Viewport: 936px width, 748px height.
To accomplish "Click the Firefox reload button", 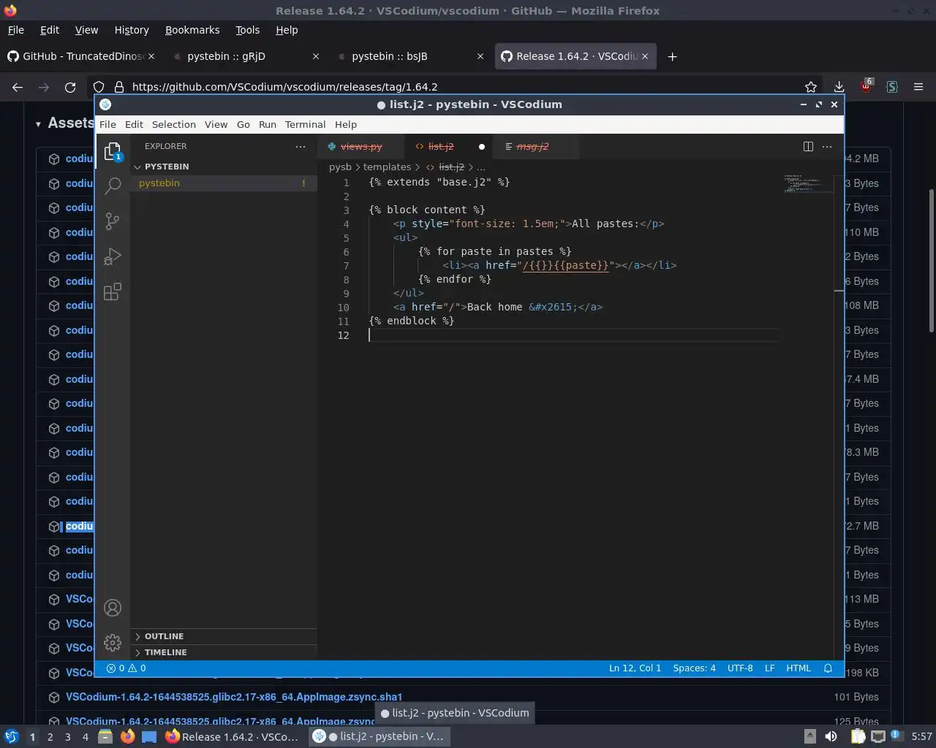I will pyautogui.click(x=70, y=87).
